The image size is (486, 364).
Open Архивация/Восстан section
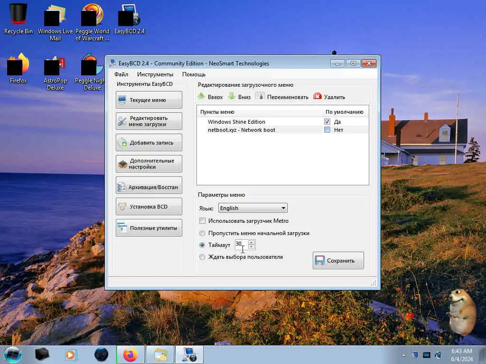(149, 185)
